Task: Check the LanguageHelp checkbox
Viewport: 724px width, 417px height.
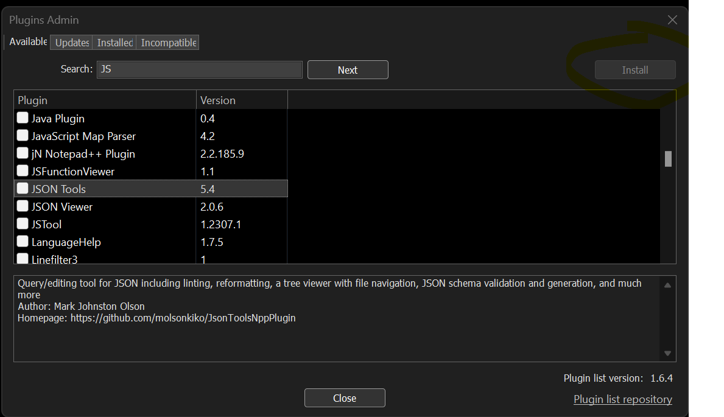Action: [x=22, y=241]
